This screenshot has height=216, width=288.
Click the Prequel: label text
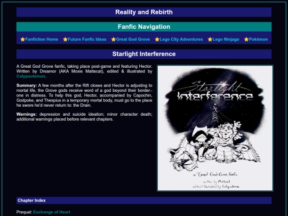[x=24, y=212]
